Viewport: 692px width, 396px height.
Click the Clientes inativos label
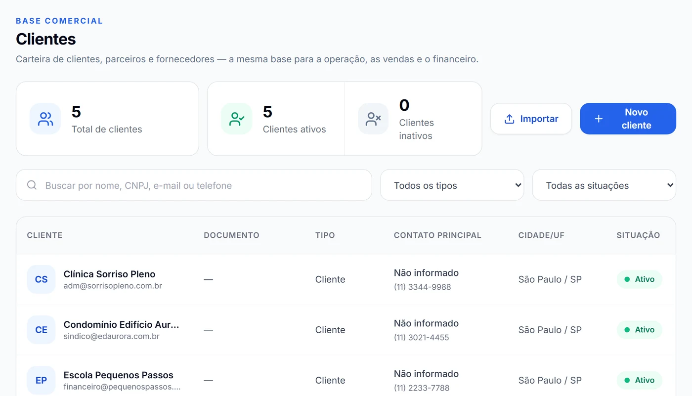(x=416, y=129)
